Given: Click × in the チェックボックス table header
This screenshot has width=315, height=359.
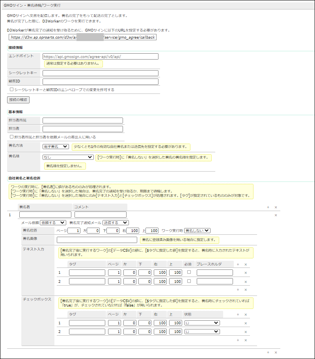Looking at the screenshot, I should [x=246, y=314].
